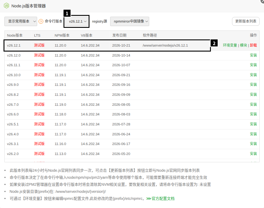This screenshot has height=208, width=264.
Task: Click the 发布日期 column header
Action: [119, 35]
